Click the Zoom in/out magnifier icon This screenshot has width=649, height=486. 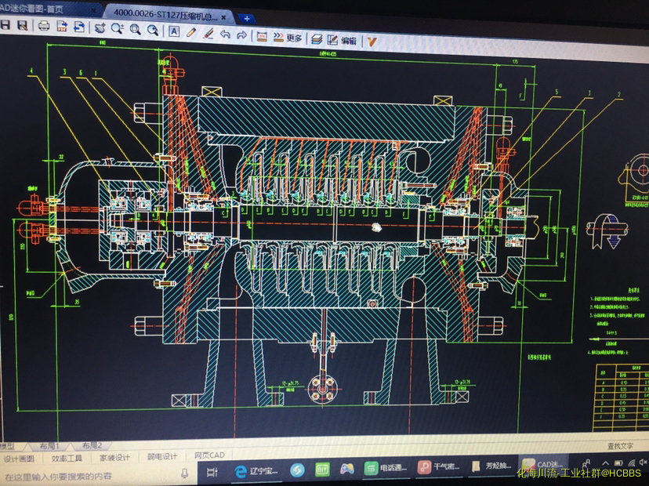click(x=118, y=28)
